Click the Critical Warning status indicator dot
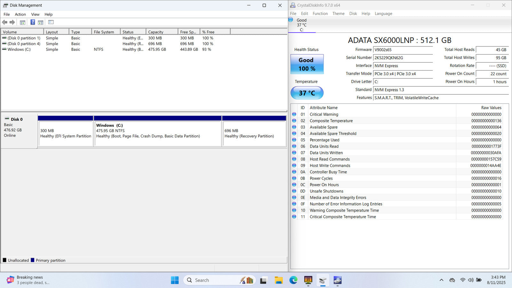This screenshot has height=288, width=512. click(x=294, y=114)
